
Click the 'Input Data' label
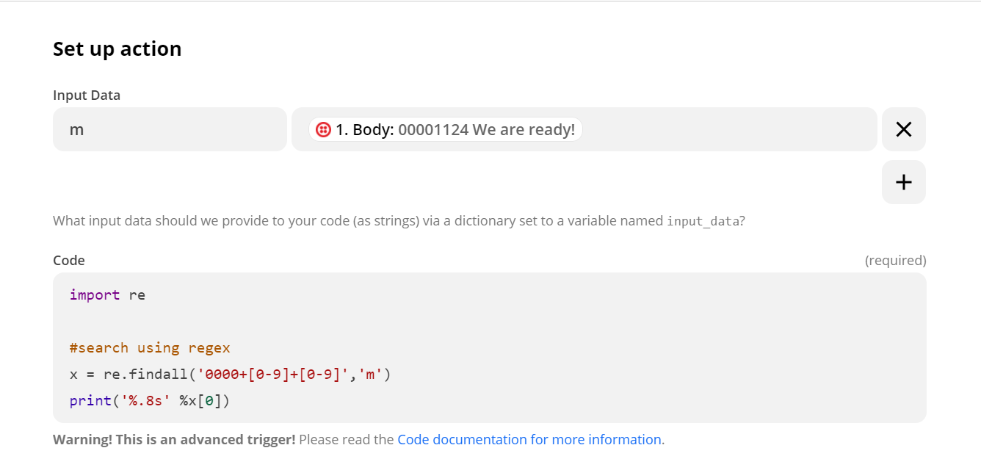[87, 95]
